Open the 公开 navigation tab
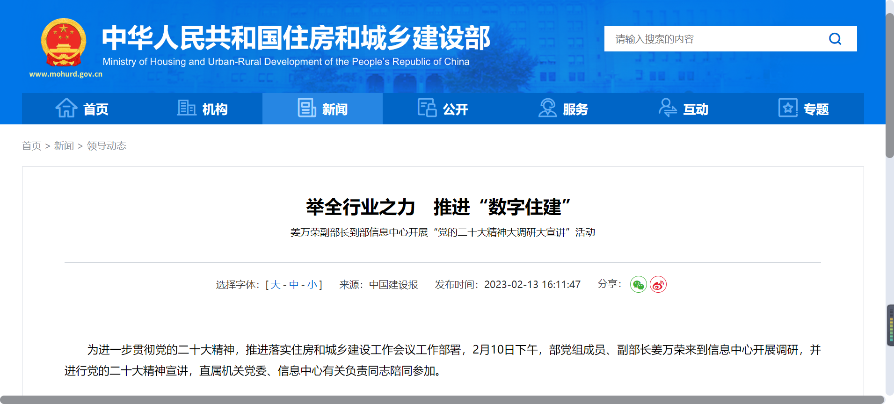This screenshot has height=404, width=894. coord(443,109)
